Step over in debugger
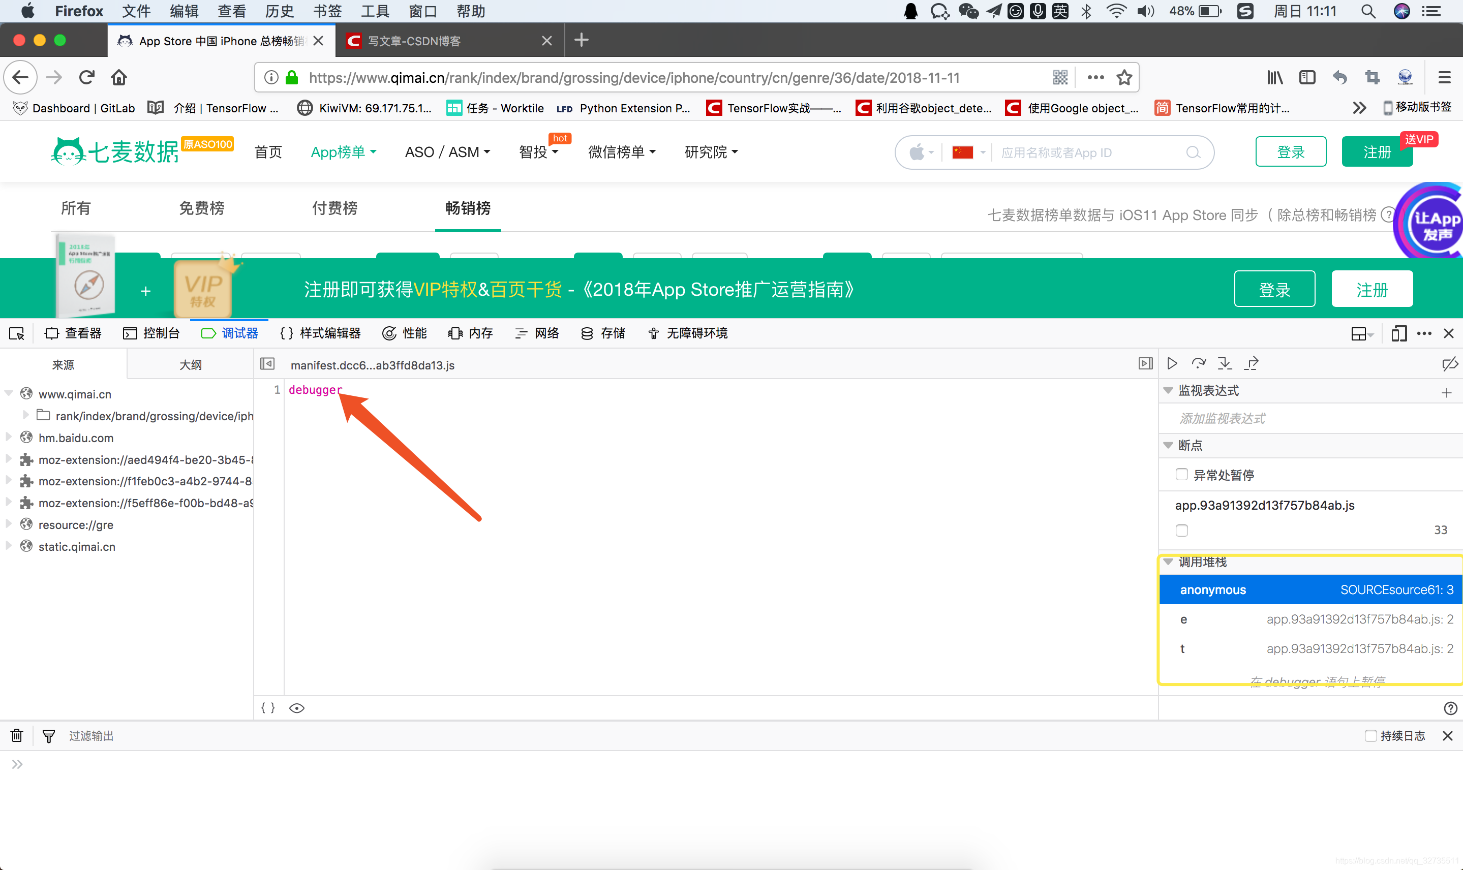Image resolution: width=1463 pixels, height=870 pixels. coord(1199,363)
